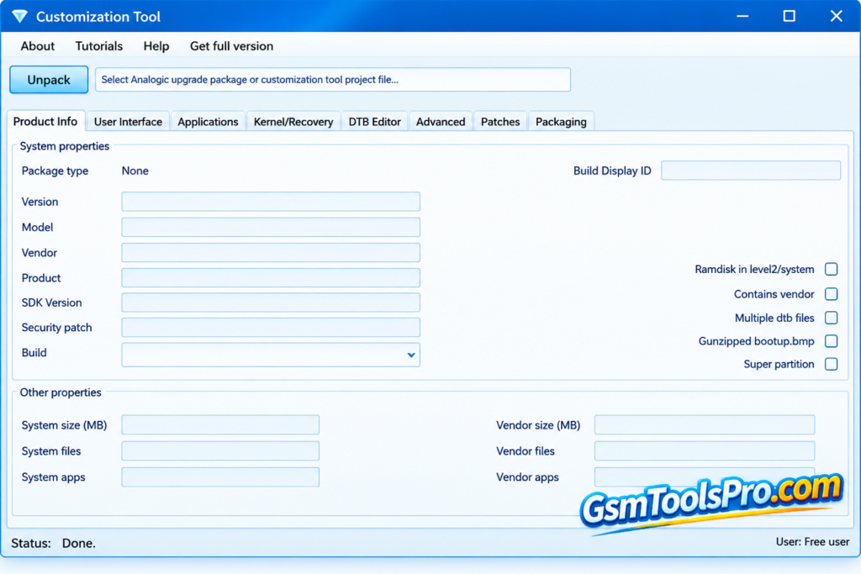Open the Patches tab
Image resolution: width=861 pixels, height=574 pixels.
point(500,122)
